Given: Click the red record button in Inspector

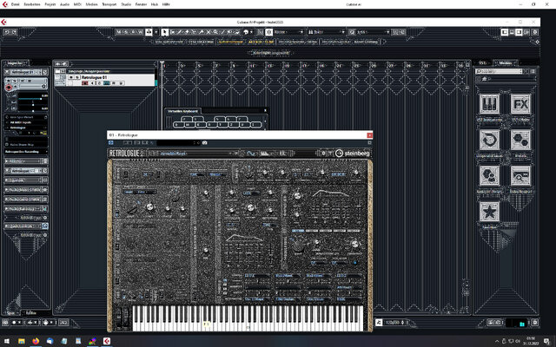Looking at the screenshot, I should click(x=9, y=87).
